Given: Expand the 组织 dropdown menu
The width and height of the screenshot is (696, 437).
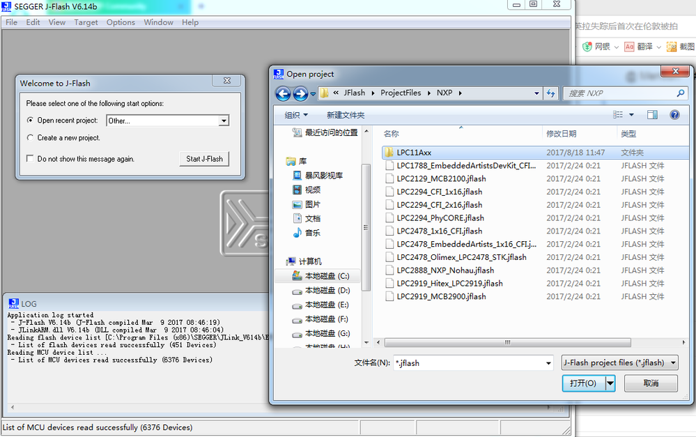Looking at the screenshot, I should (x=296, y=115).
